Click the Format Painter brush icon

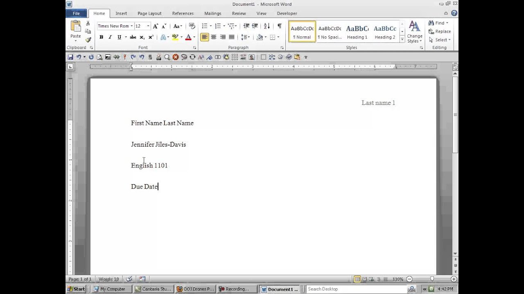88,40
